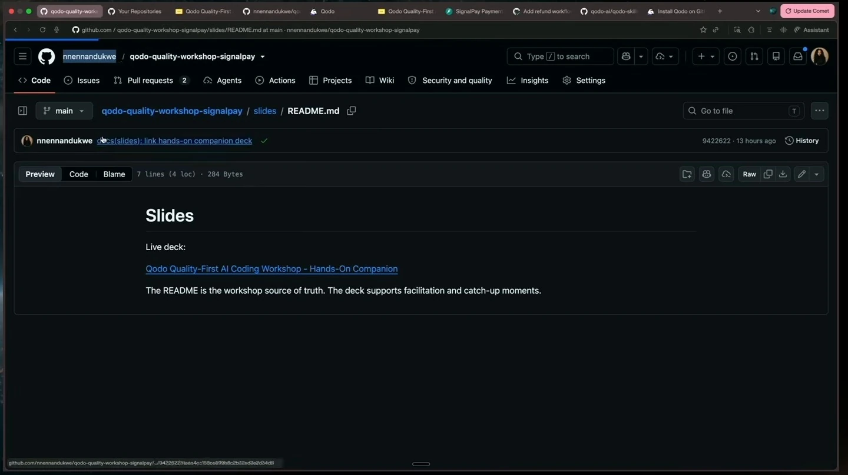Reload the browser page
Image resolution: width=848 pixels, height=475 pixels.
42,29
